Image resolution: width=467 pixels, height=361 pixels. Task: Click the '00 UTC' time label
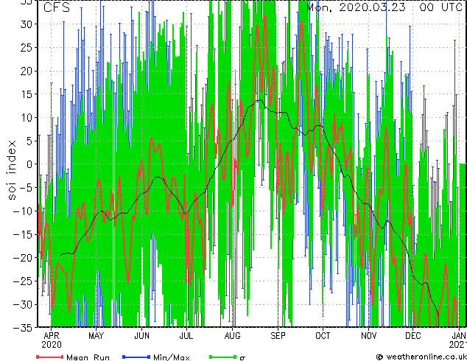[440, 7]
